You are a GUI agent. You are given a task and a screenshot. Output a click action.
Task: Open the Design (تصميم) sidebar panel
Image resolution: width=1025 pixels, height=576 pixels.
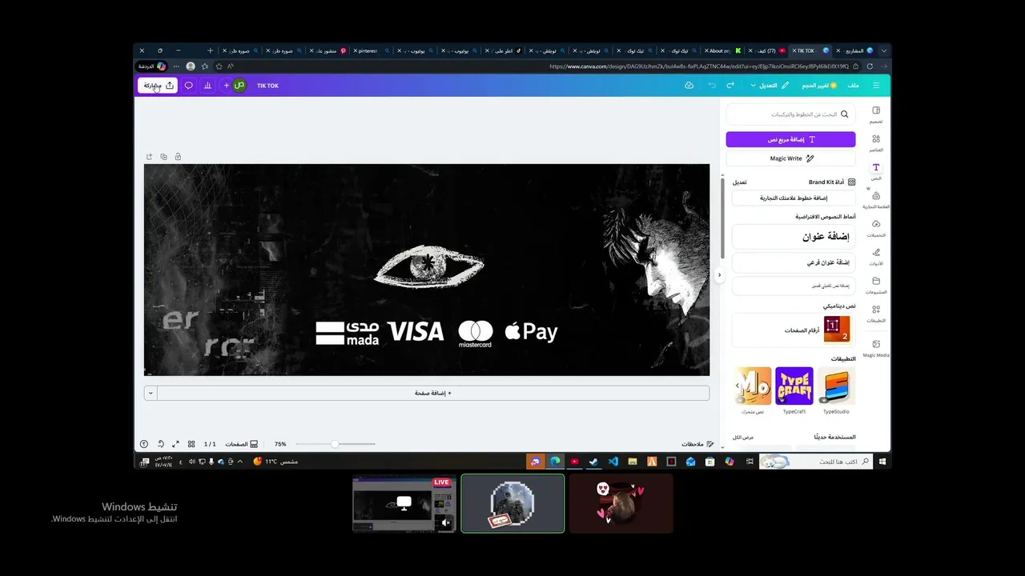point(876,114)
